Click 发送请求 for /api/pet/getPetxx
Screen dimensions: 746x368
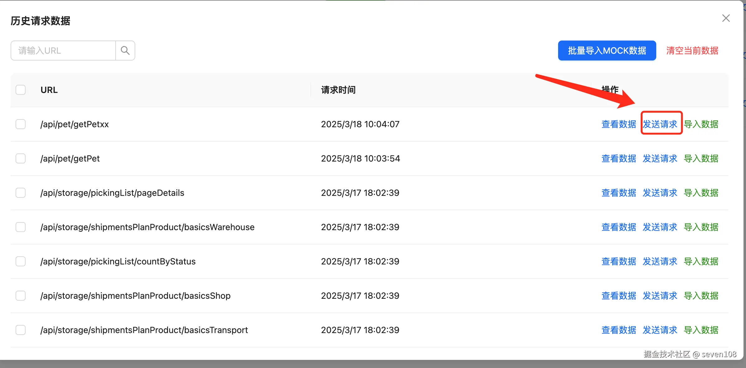(x=660, y=124)
